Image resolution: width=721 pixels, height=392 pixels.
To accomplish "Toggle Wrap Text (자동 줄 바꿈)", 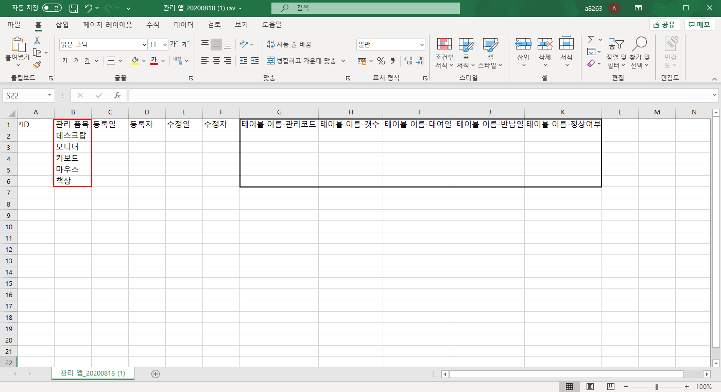I will click(289, 44).
